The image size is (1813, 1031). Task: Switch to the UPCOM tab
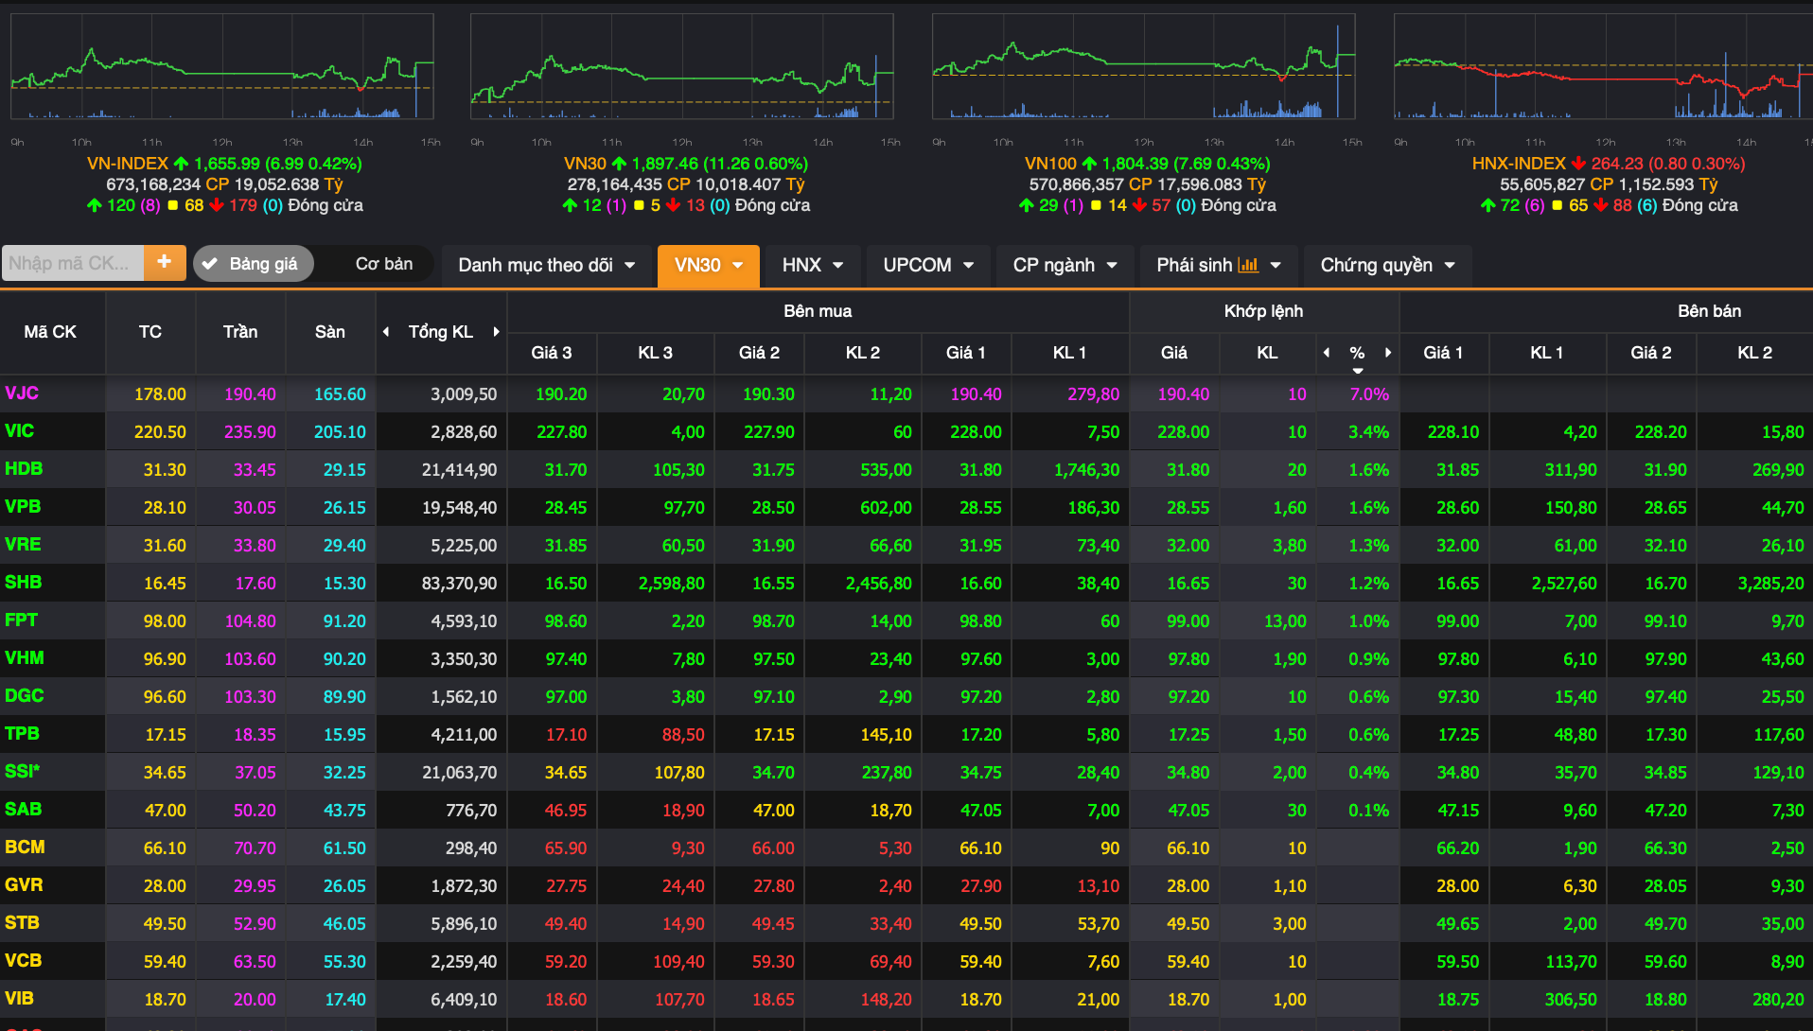click(x=927, y=266)
